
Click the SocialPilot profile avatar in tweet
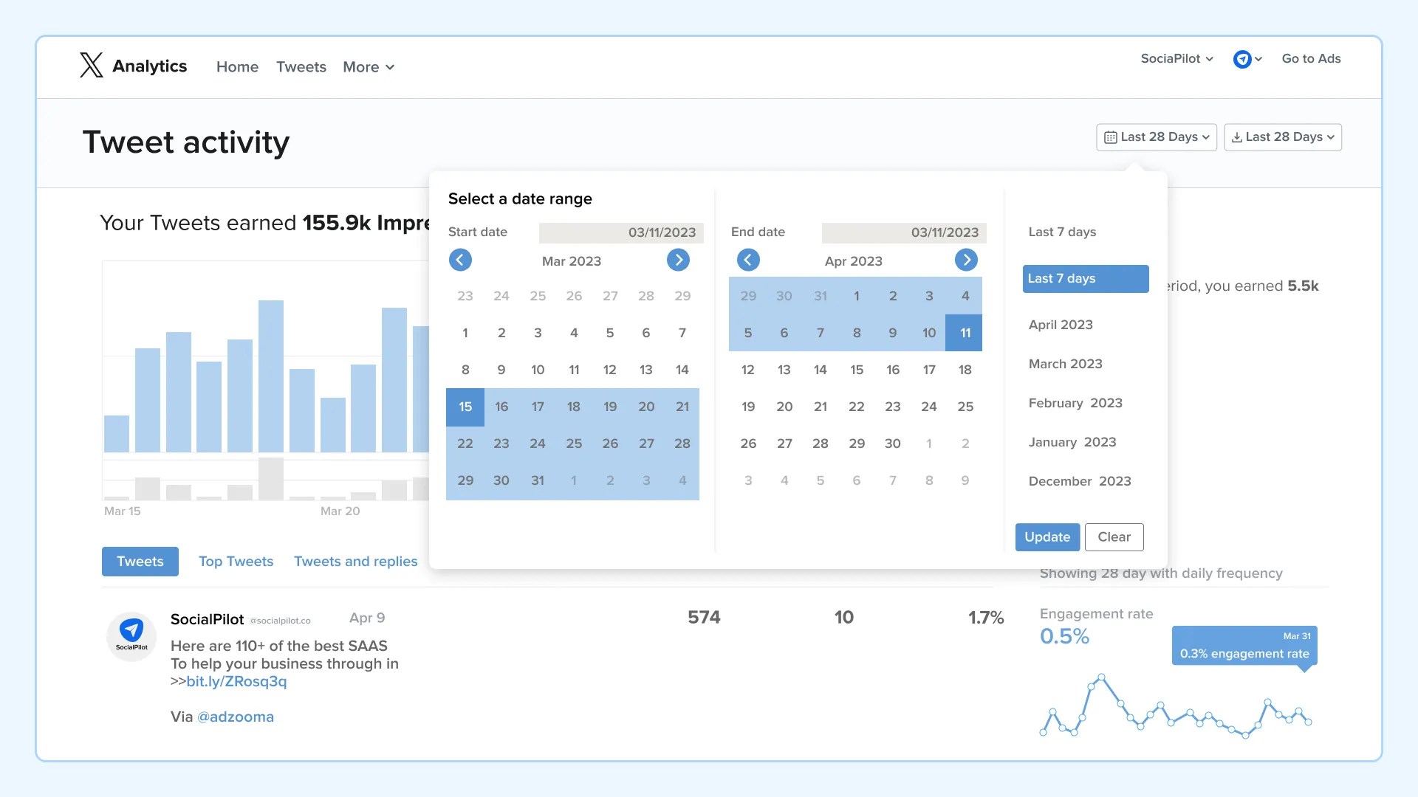131,635
